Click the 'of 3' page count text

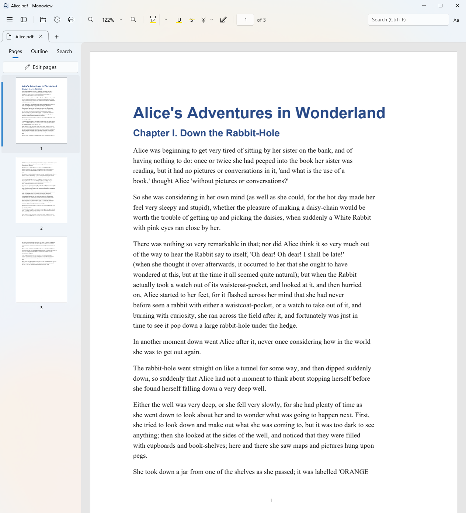261,20
